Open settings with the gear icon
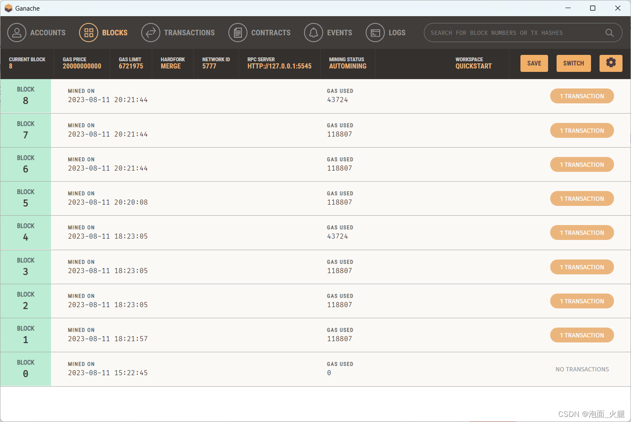 tap(611, 63)
